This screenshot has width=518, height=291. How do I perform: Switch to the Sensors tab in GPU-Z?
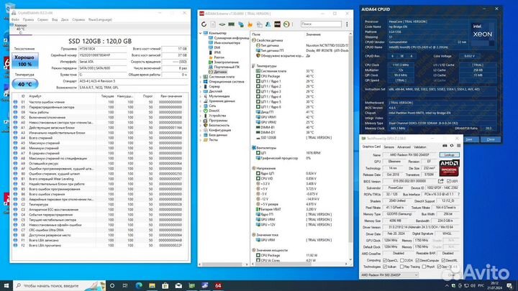click(388, 147)
